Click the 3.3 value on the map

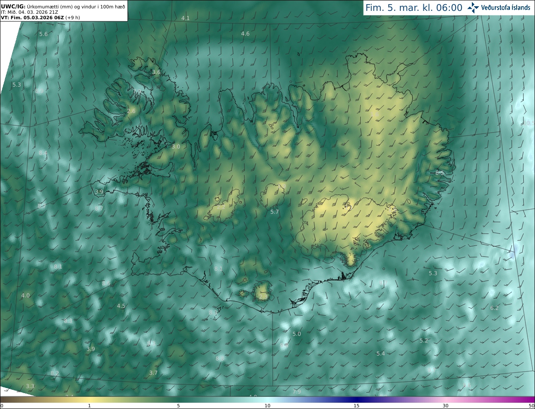click(30, 386)
